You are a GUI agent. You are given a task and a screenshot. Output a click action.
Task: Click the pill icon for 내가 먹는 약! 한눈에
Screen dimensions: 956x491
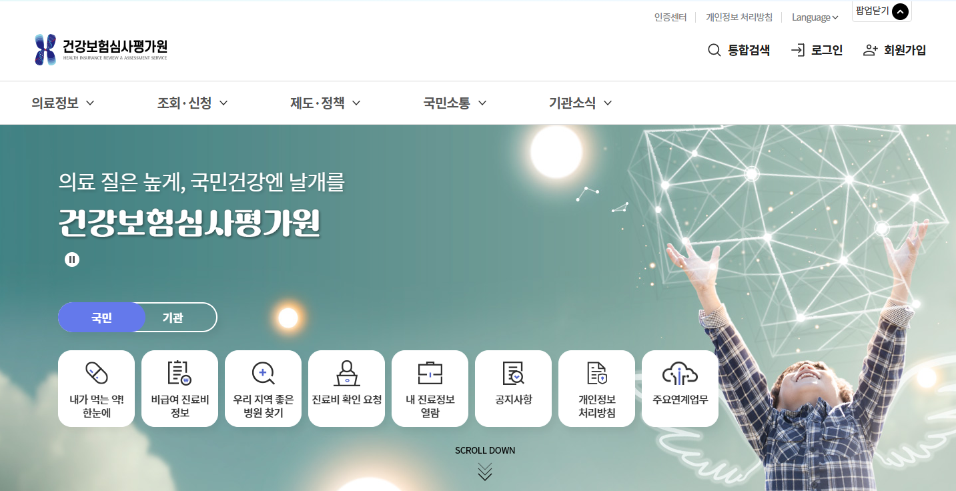97,373
